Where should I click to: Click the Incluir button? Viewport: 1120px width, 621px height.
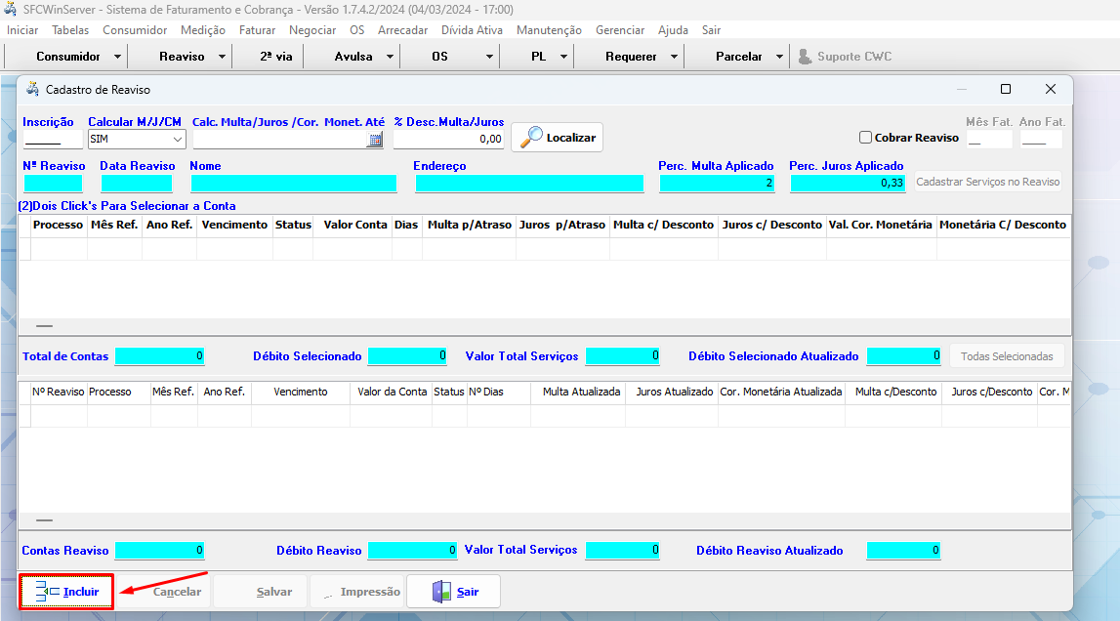pos(67,592)
